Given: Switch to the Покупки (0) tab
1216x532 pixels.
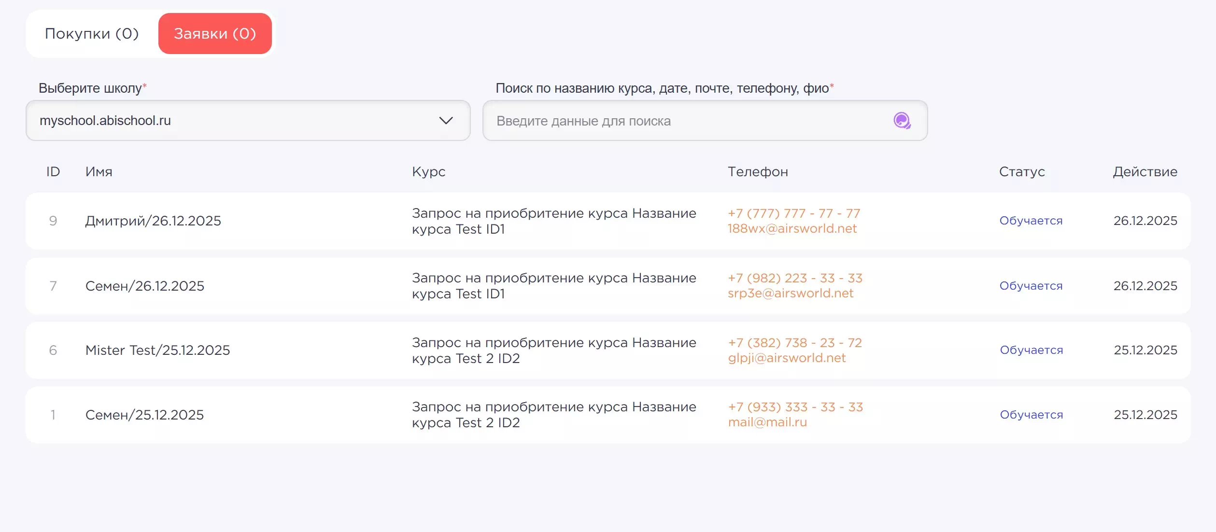Looking at the screenshot, I should coord(92,34).
